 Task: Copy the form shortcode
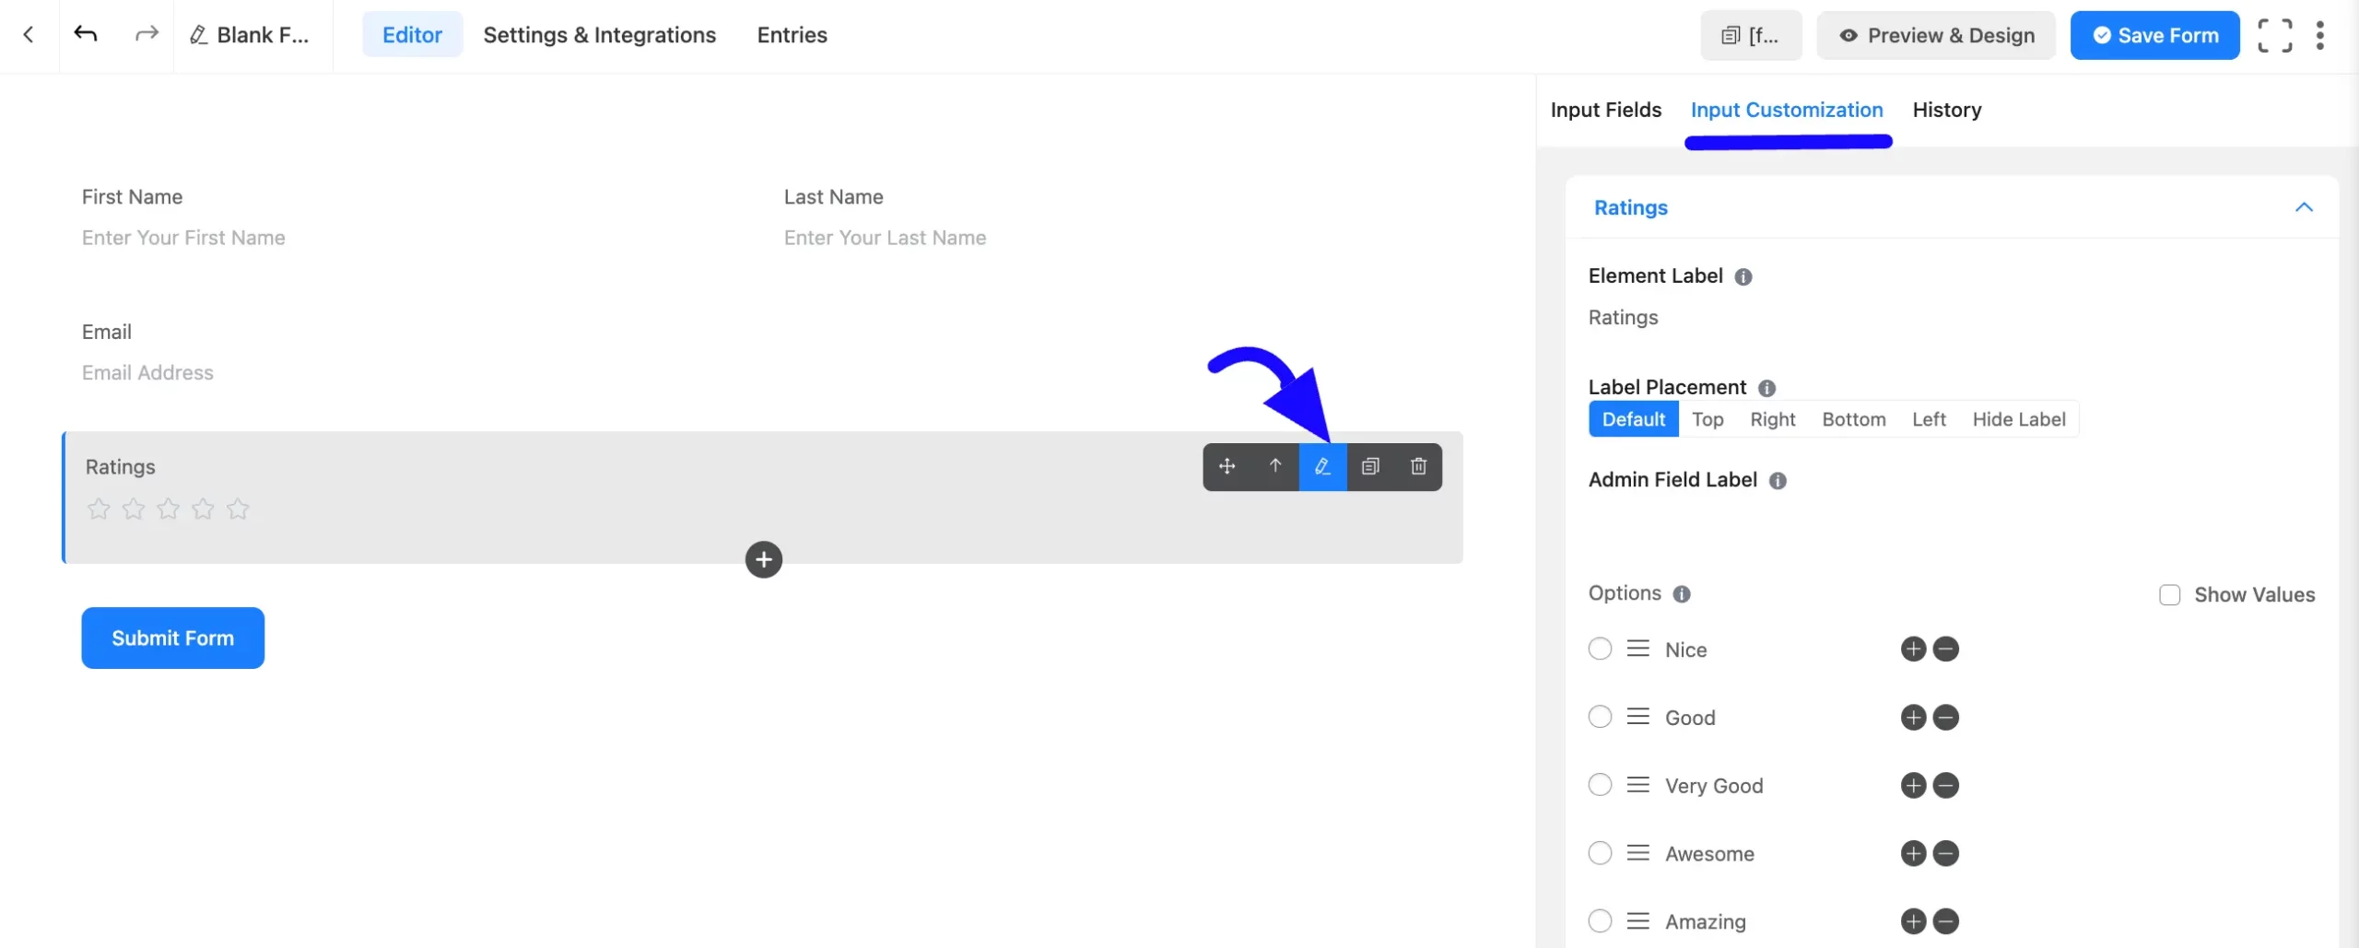(x=1751, y=35)
